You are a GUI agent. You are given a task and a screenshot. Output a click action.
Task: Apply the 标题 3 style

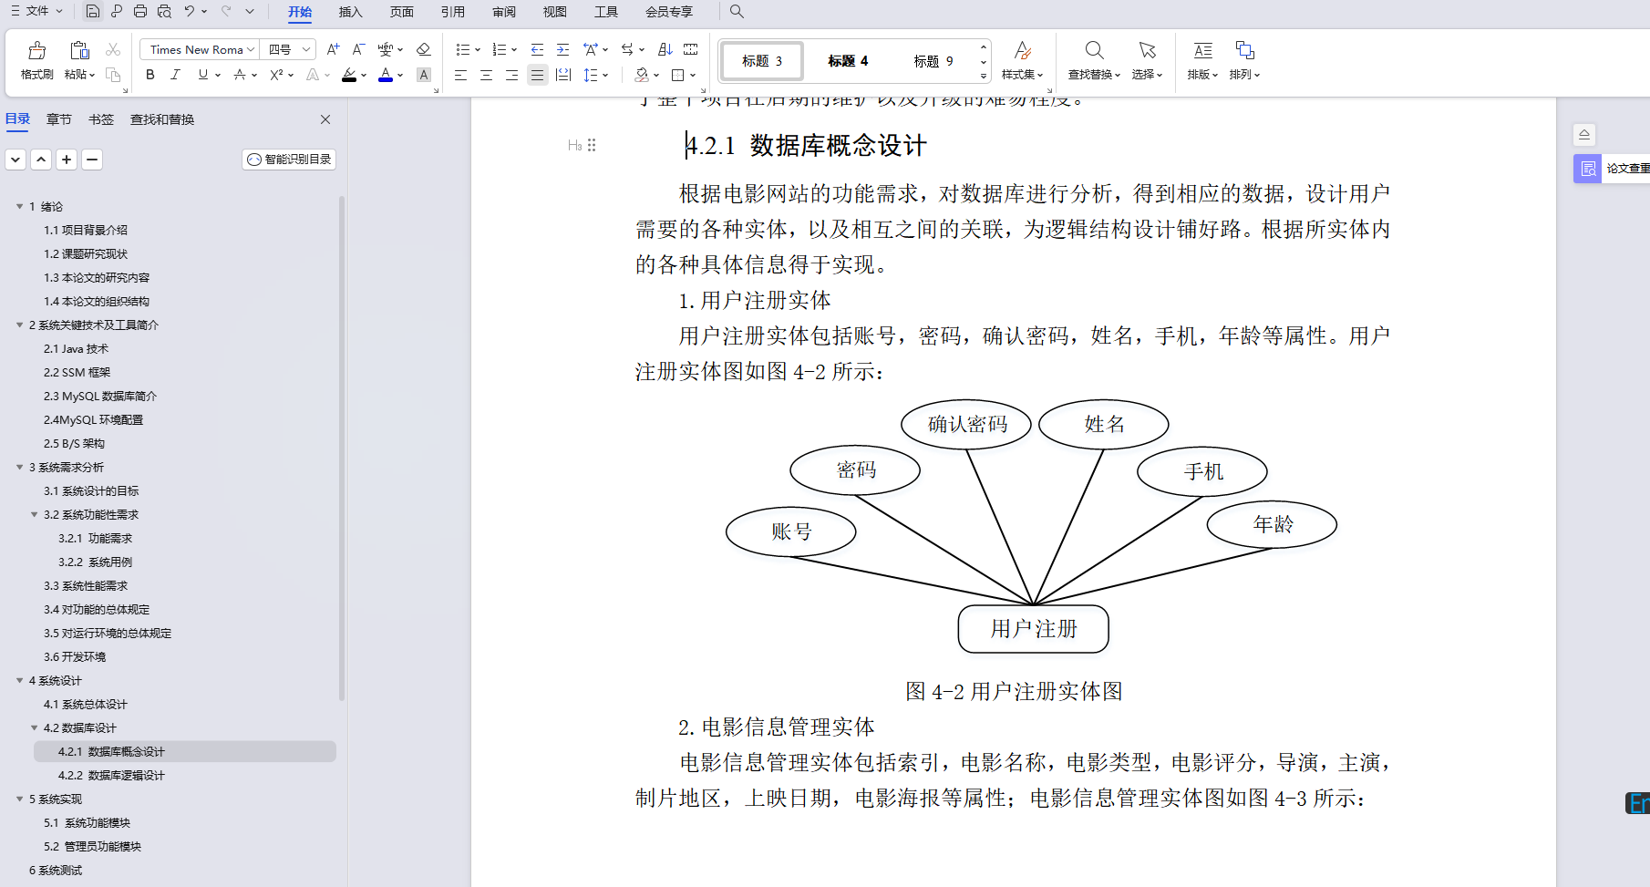(762, 61)
